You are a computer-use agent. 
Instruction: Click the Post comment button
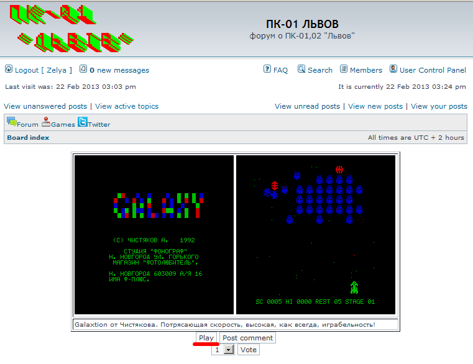[247, 338]
